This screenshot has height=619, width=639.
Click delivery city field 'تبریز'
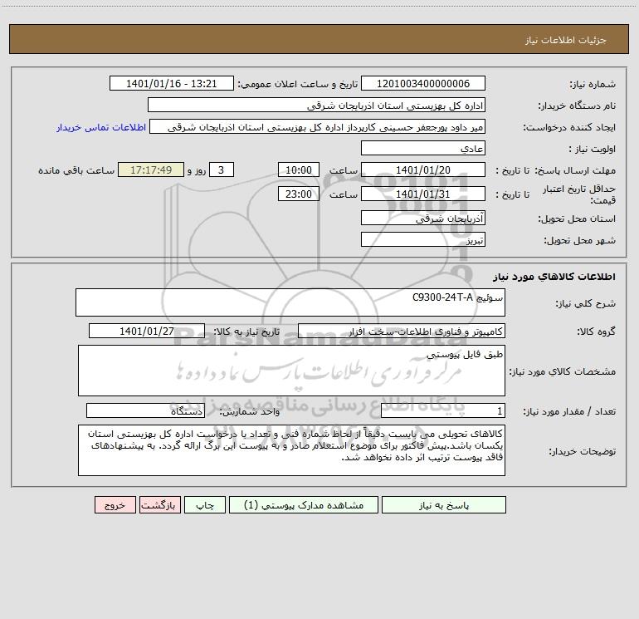[x=423, y=239]
